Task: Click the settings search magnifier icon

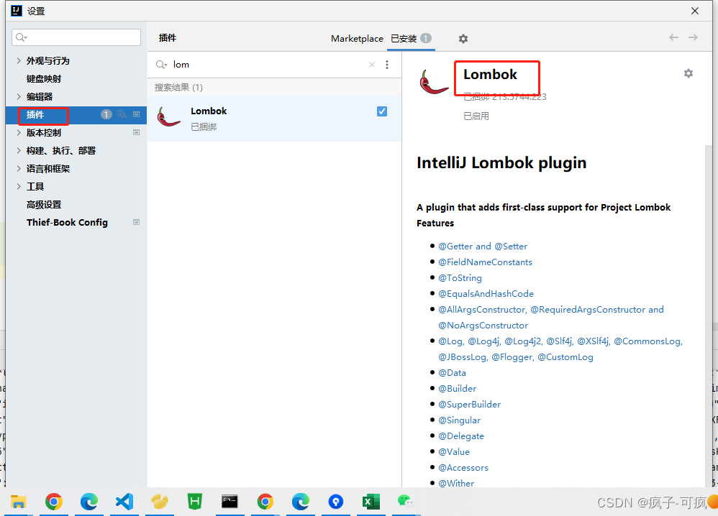Action: click(x=21, y=37)
